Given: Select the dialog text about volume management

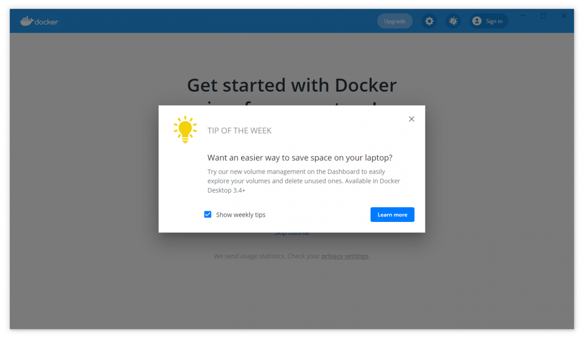Looking at the screenshot, I should click(x=303, y=181).
